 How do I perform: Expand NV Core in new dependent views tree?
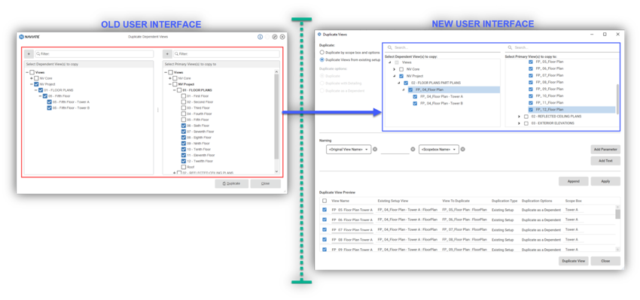(x=395, y=69)
